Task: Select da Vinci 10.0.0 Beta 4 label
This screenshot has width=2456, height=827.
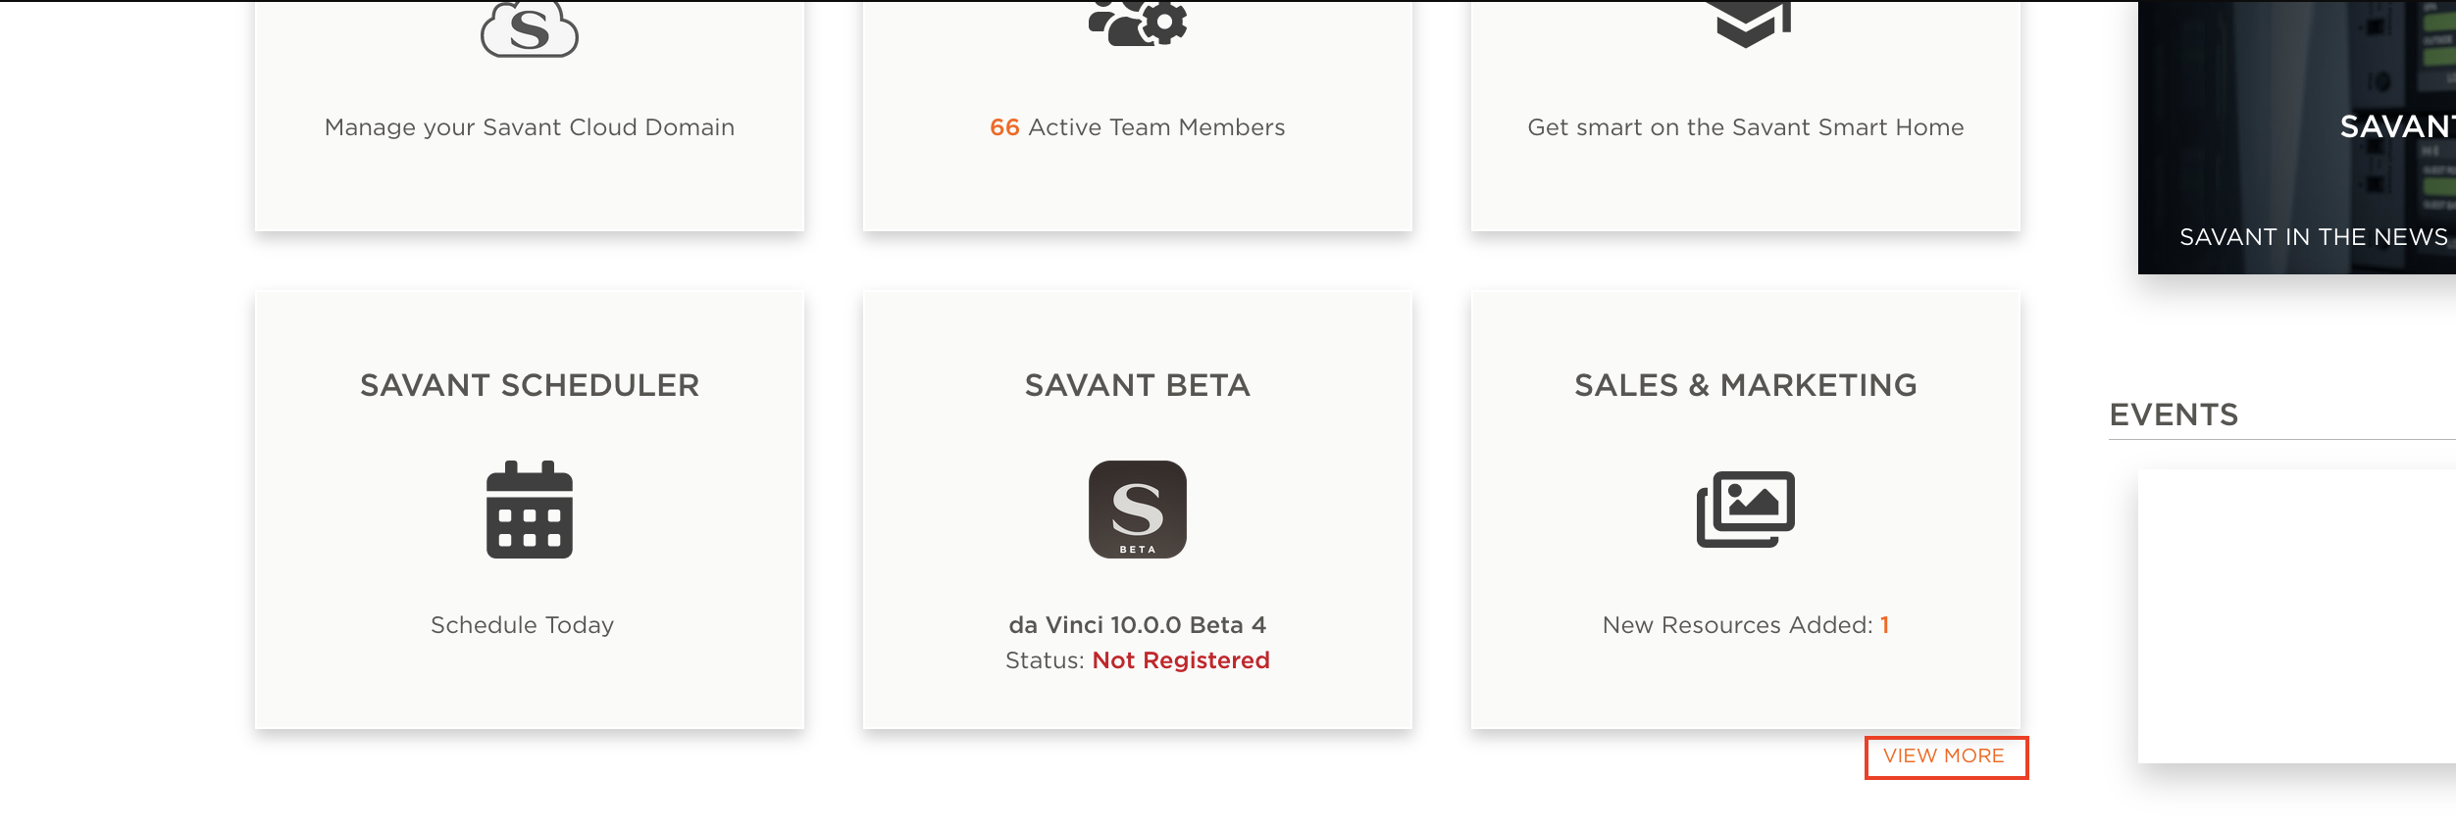Action: 1137,624
